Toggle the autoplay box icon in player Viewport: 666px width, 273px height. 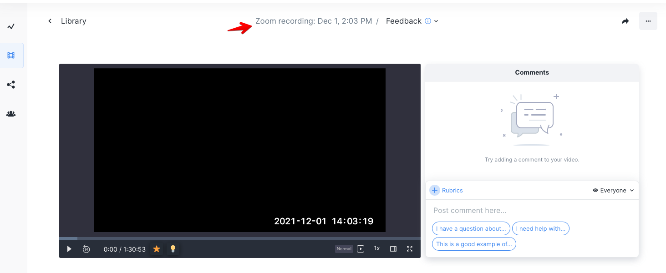pyautogui.click(x=361, y=249)
